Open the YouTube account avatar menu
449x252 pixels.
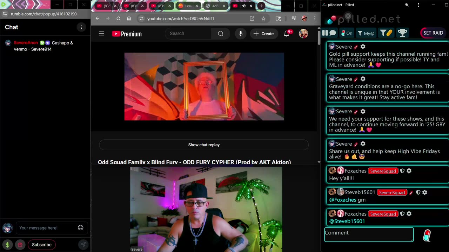pyautogui.click(x=303, y=34)
